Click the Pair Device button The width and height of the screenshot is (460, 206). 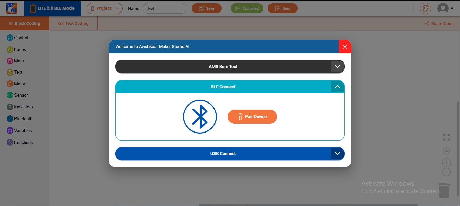[x=252, y=117]
